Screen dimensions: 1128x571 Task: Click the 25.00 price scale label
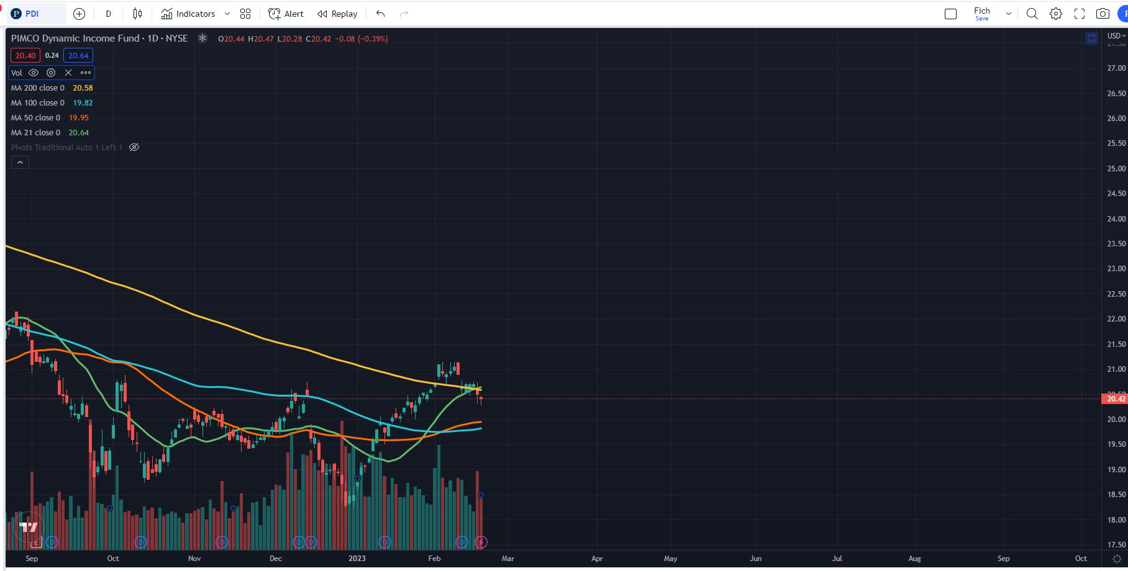[1116, 169]
